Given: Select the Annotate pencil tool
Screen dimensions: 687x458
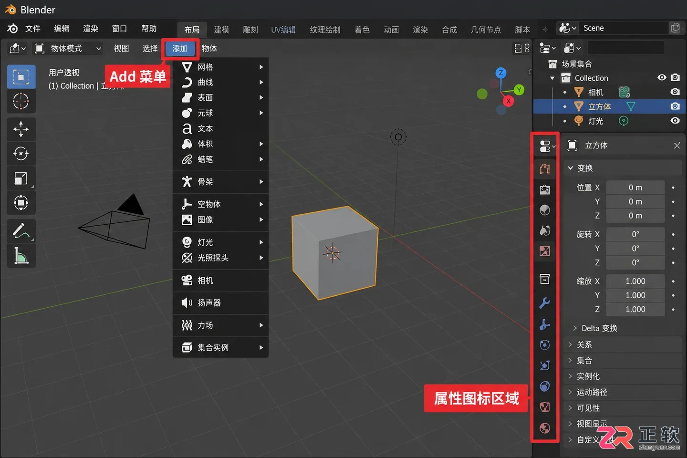Looking at the screenshot, I should point(21,231).
